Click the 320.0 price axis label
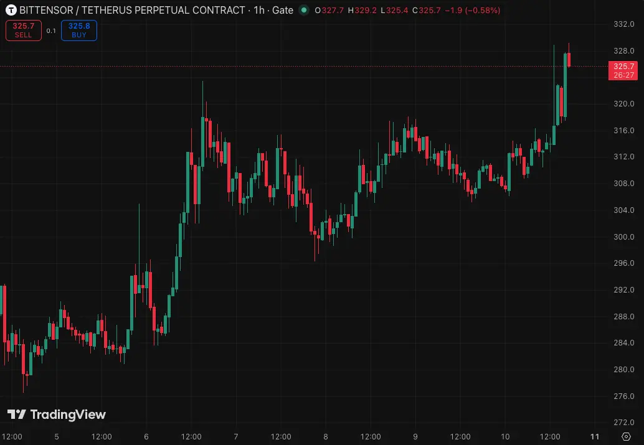This screenshot has width=644, height=445. tap(624, 104)
